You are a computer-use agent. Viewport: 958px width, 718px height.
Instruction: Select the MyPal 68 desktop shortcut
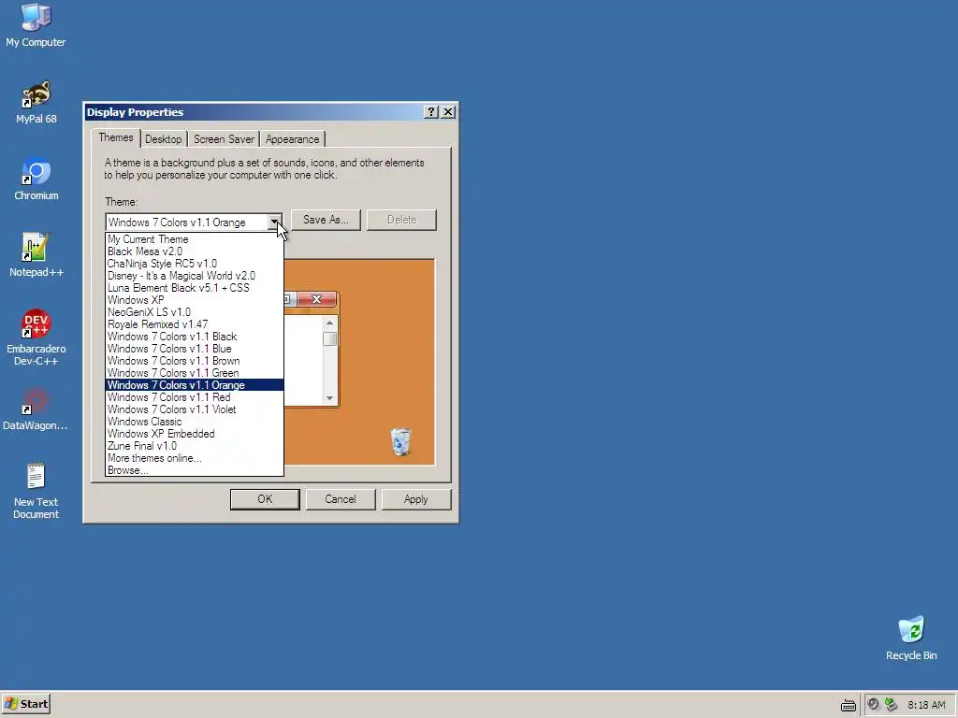(x=36, y=103)
